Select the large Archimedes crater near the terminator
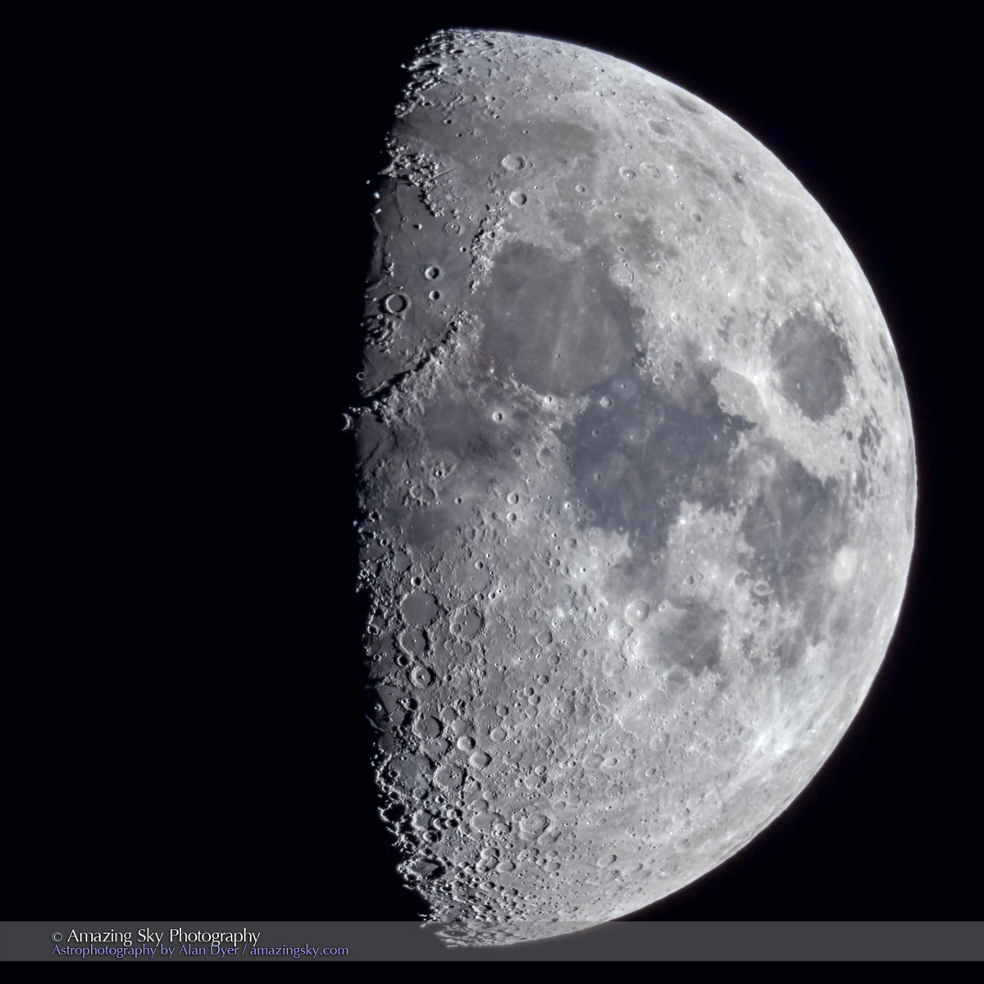This screenshot has width=984, height=984. (396, 303)
